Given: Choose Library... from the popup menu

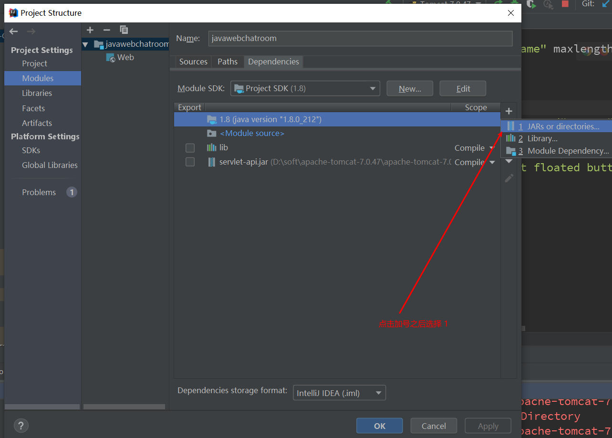Looking at the screenshot, I should pyautogui.click(x=556, y=138).
